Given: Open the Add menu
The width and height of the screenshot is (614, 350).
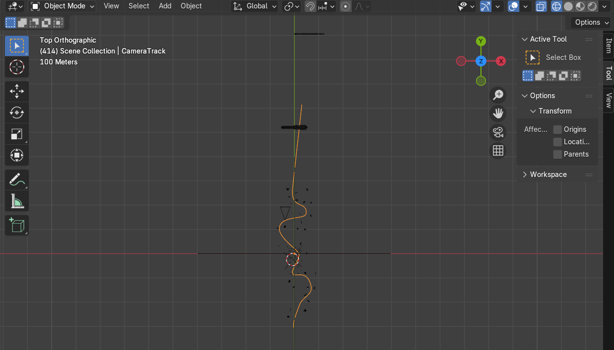Looking at the screenshot, I should [165, 6].
